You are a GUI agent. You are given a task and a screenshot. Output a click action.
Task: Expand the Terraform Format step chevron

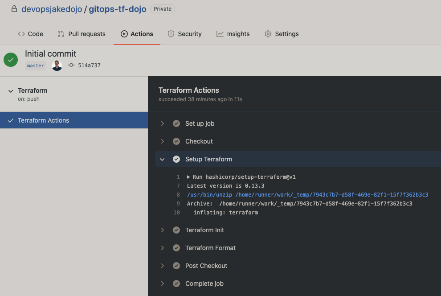[x=162, y=248]
